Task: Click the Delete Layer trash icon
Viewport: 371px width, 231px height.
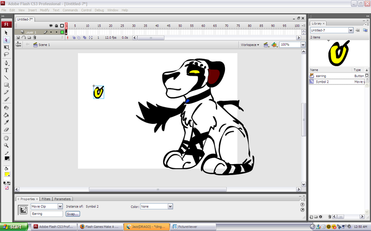Action: 34,37
